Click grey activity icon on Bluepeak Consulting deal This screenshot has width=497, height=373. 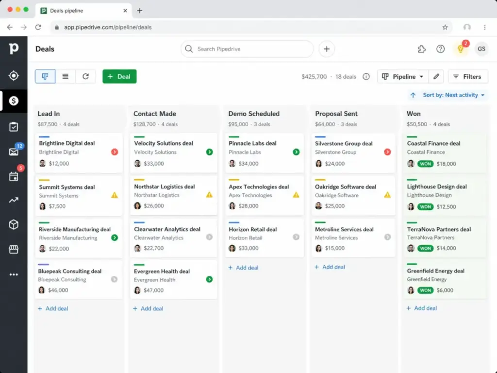114,279
